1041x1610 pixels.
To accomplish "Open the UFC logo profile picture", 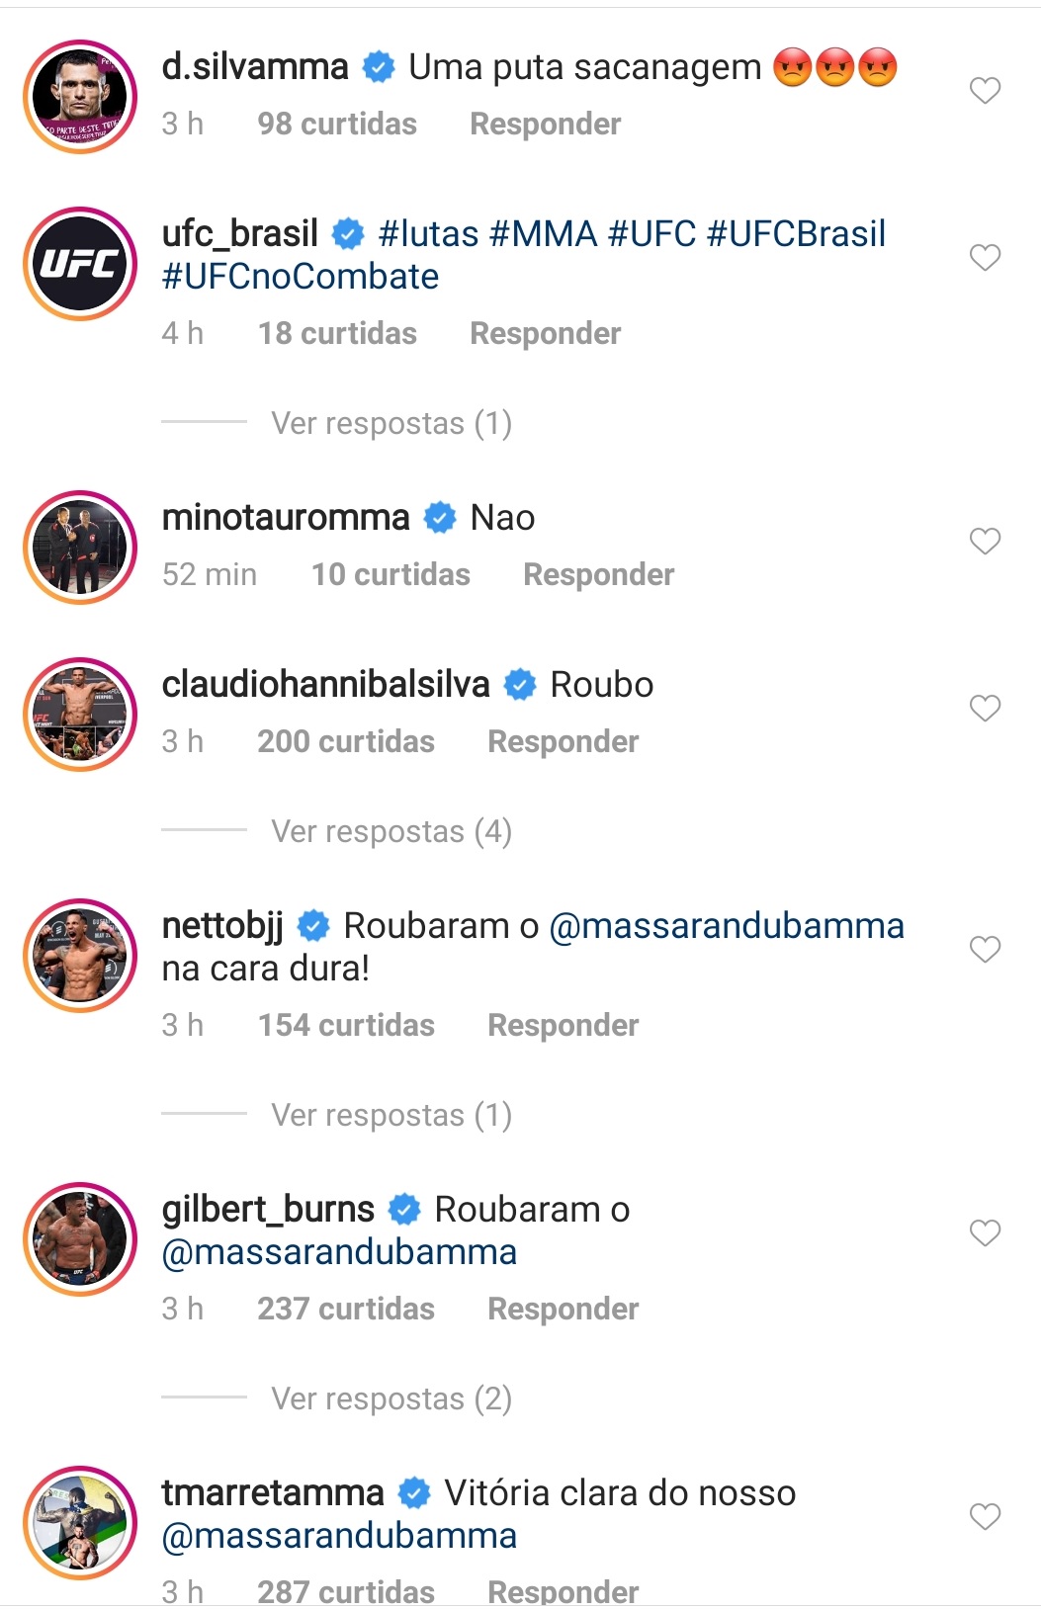I will (80, 264).
